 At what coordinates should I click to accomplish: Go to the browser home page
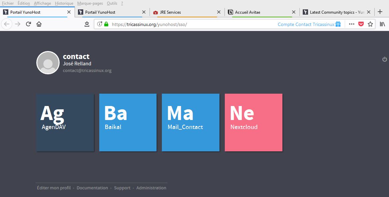[39, 24]
